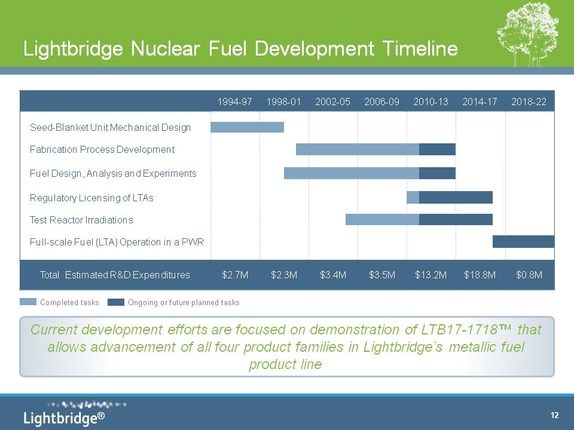Click the dark Full-scale Fuel Operation bar

[523, 242]
